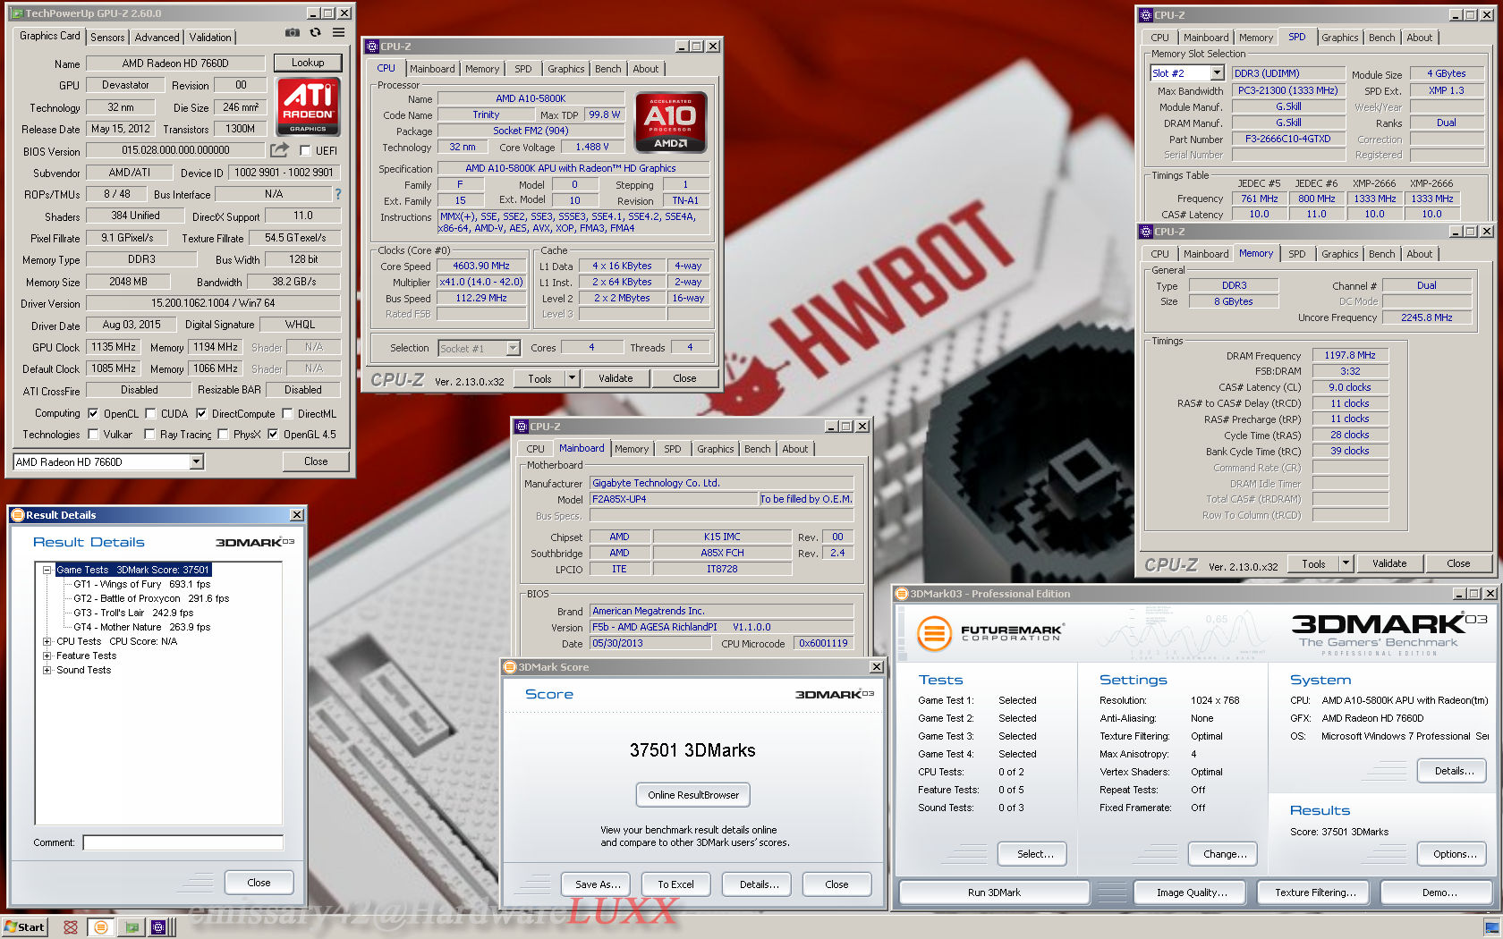
Task: Click the Comment input field
Action: [x=183, y=842]
